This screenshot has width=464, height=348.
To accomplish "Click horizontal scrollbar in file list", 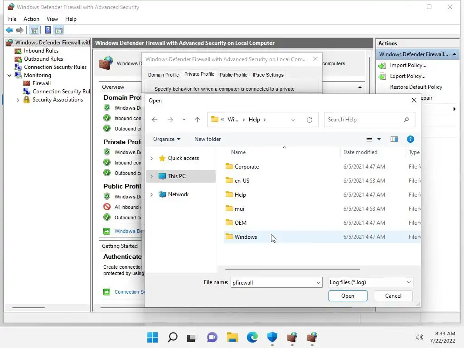I will [x=292, y=269].
